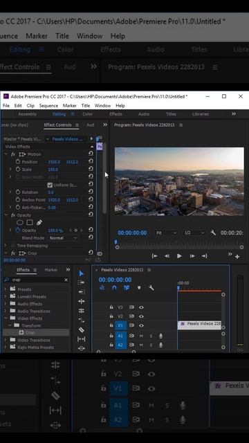The width and height of the screenshot is (249, 443).
Task: Open the Button Editor plus icon
Action: pos(237,257)
